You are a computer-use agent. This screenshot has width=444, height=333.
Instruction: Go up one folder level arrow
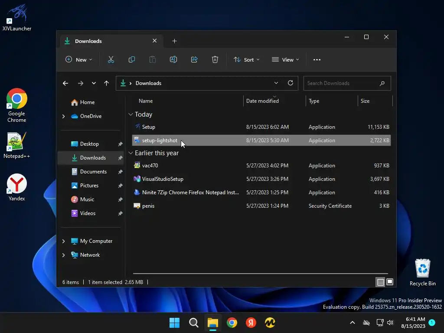[107, 83]
